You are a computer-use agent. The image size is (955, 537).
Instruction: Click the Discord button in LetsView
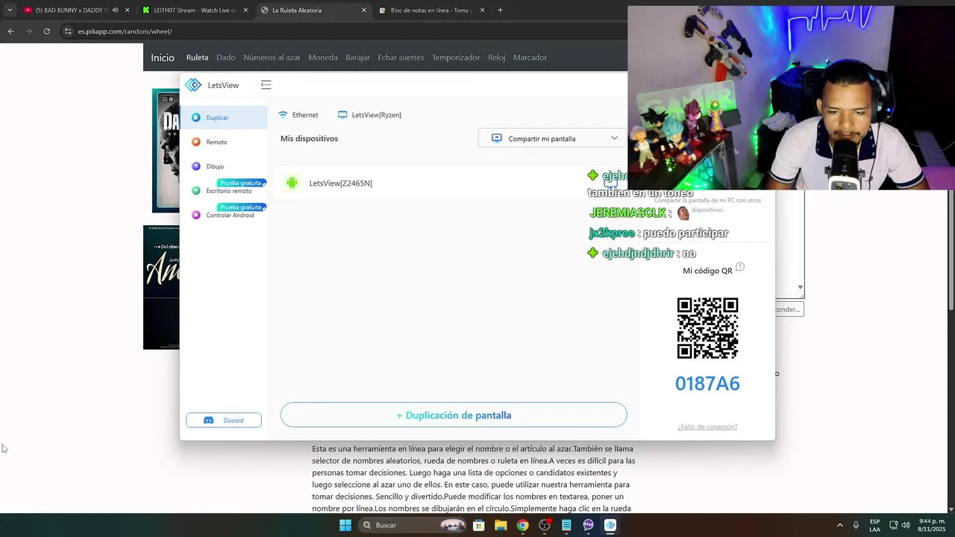(x=224, y=420)
